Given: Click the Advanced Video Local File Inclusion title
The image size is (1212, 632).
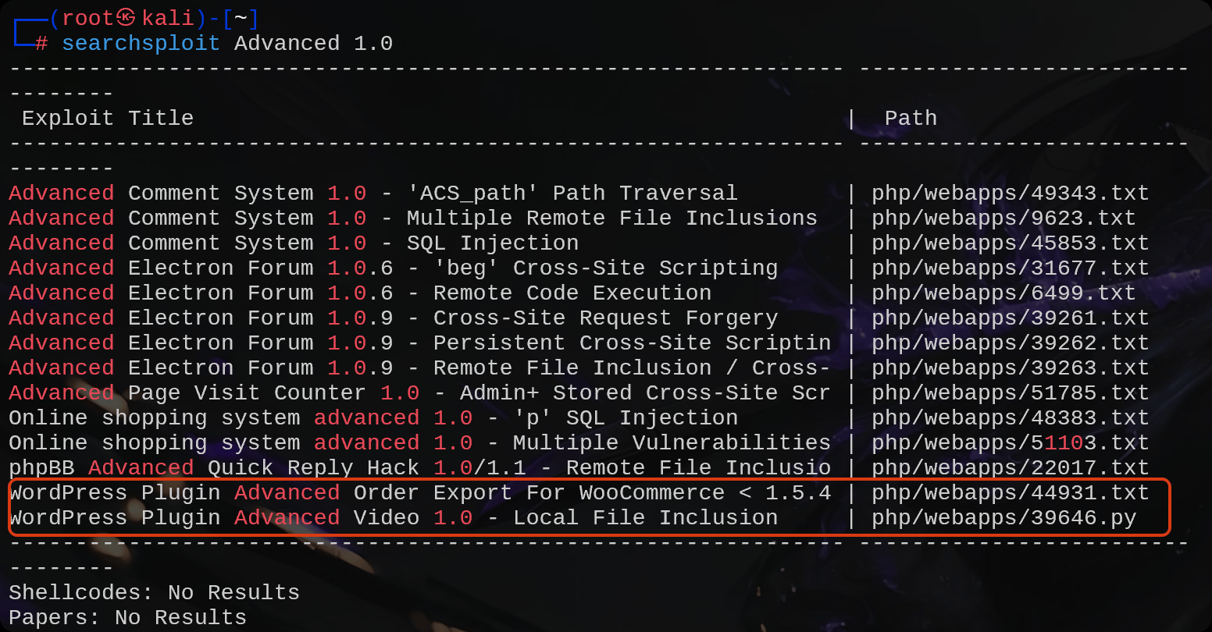Looking at the screenshot, I should pyautogui.click(x=394, y=517).
